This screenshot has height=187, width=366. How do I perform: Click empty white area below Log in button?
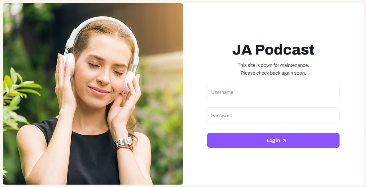pos(273,166)
